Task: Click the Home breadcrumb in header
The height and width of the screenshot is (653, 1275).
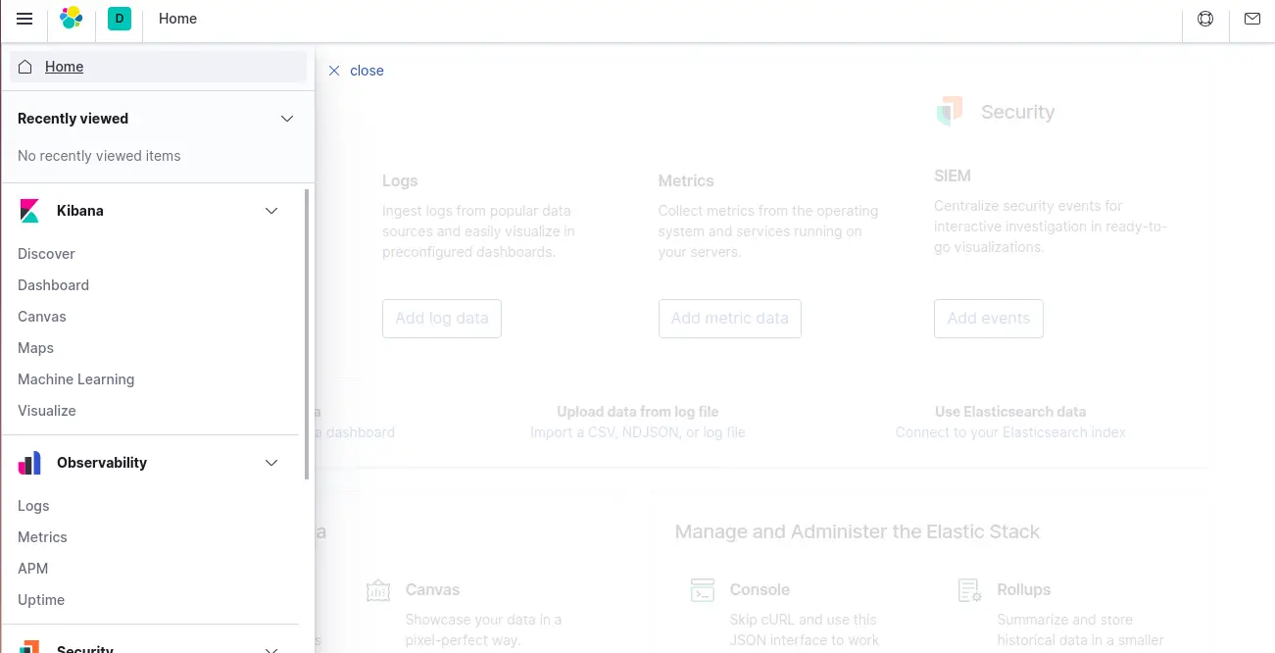Action: pyautogui.click(x=177, y=19)
